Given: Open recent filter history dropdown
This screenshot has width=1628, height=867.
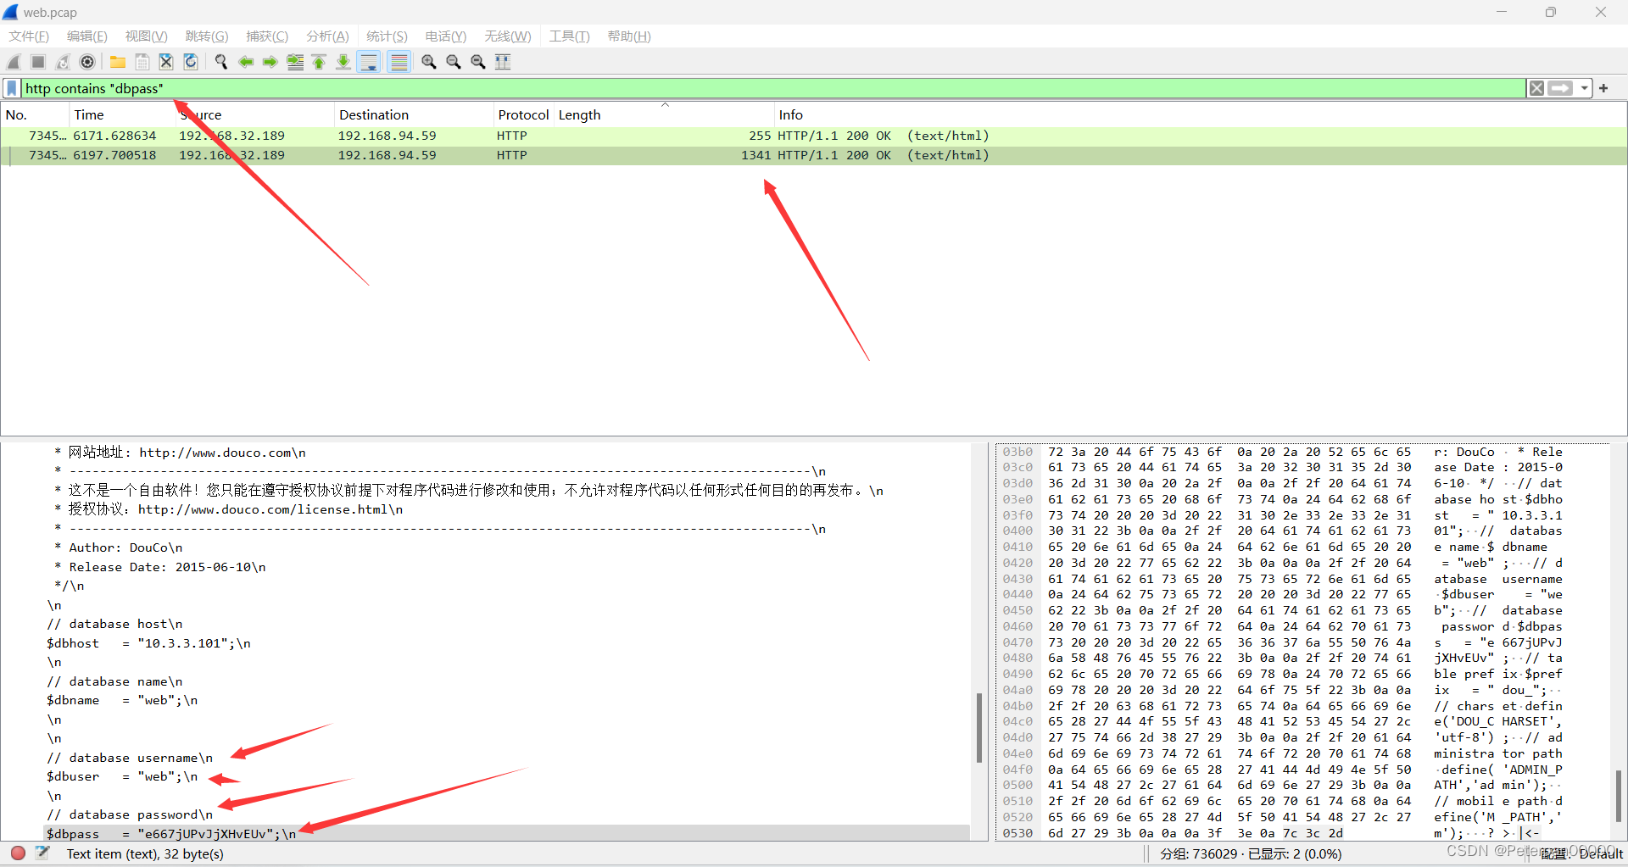Looking at the screenshot, I should coord(1584,88).
